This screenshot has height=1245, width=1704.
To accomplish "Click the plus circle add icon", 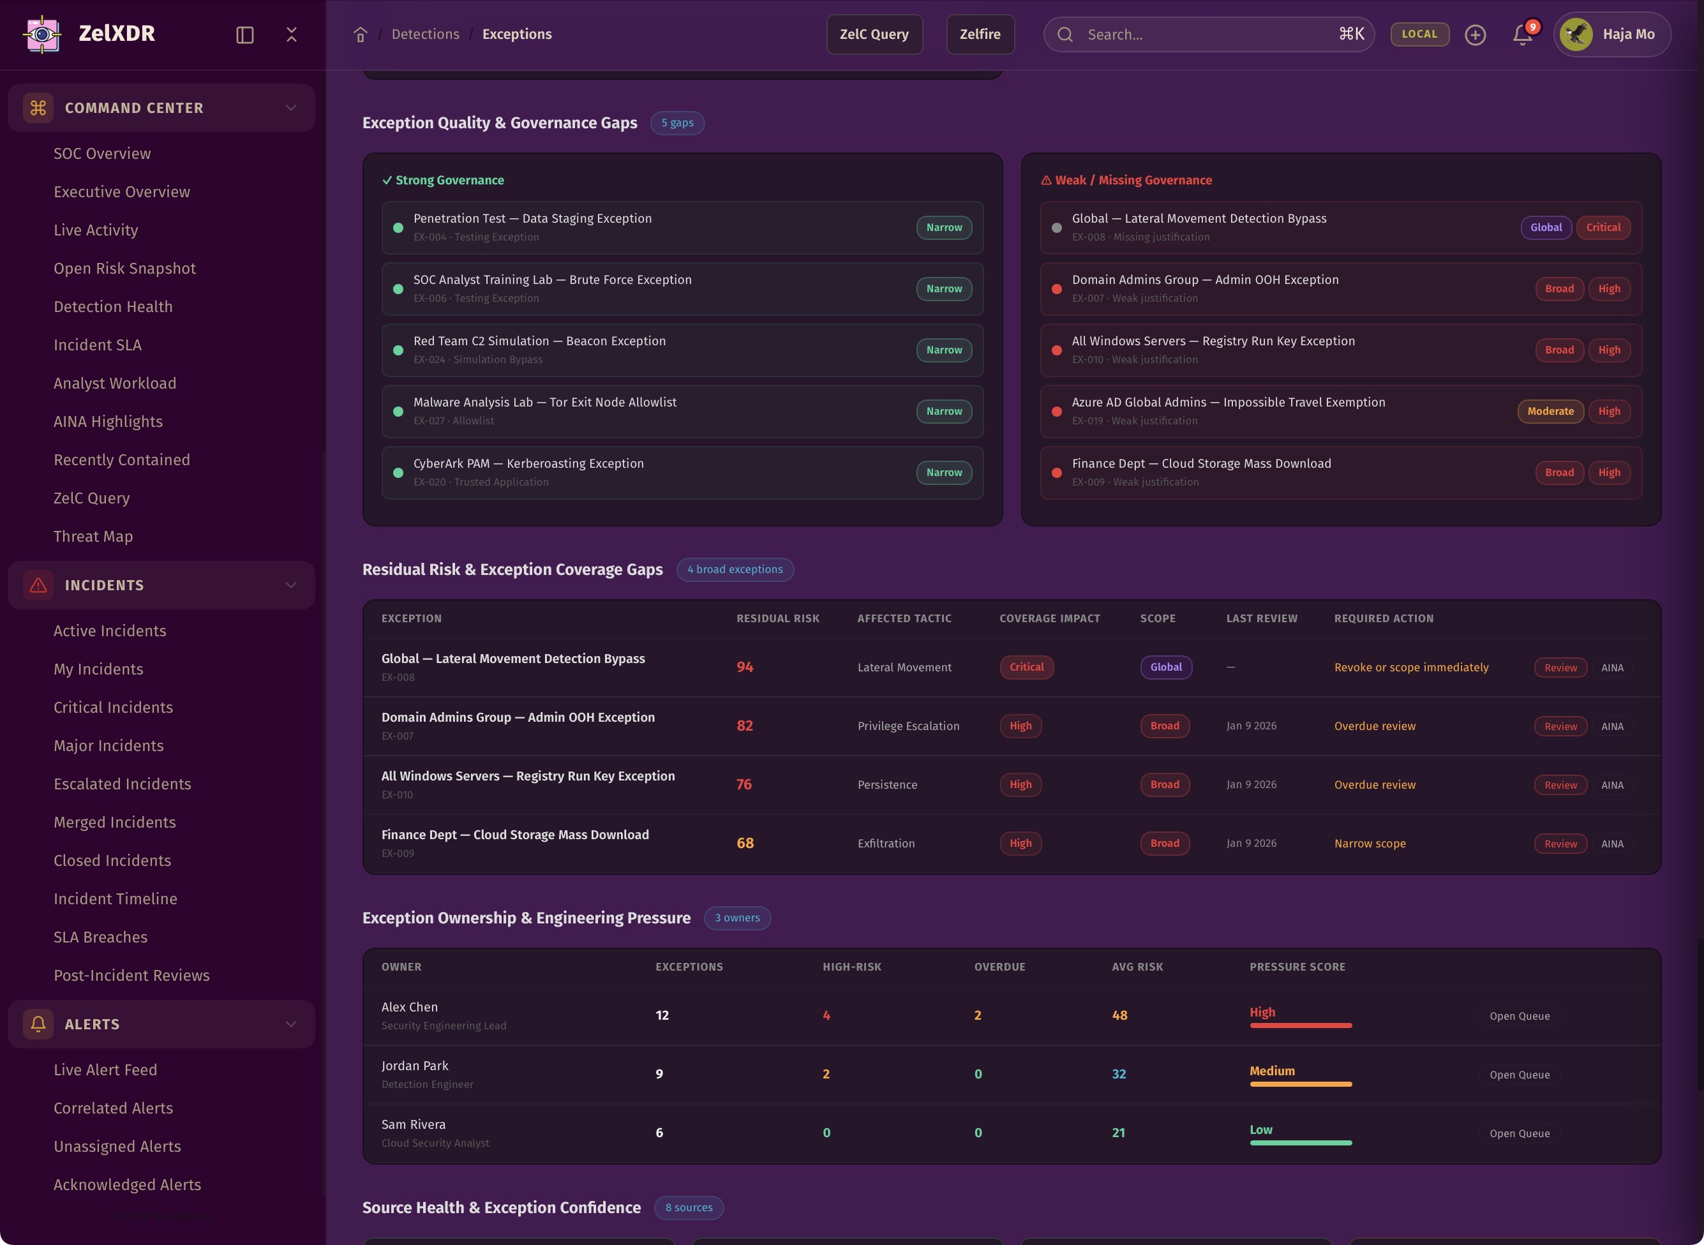I will (1475, 34).
